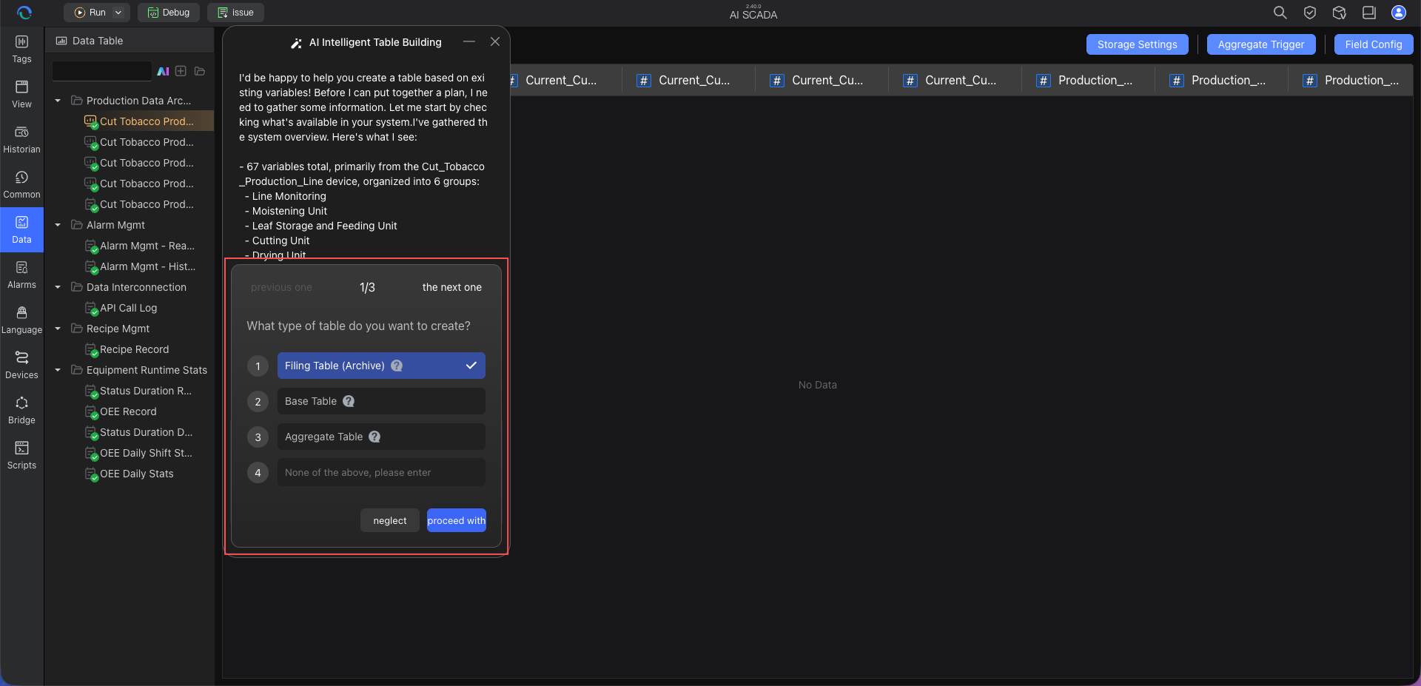Open the Tags section in sidebar
Screen dimensions: 1421x686
pos(21,50)
